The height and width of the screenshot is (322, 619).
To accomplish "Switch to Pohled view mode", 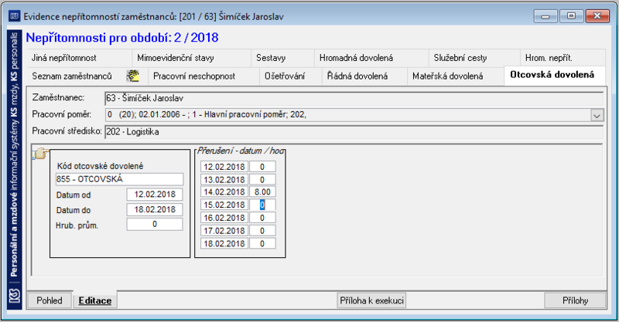I will click(50, 300).
